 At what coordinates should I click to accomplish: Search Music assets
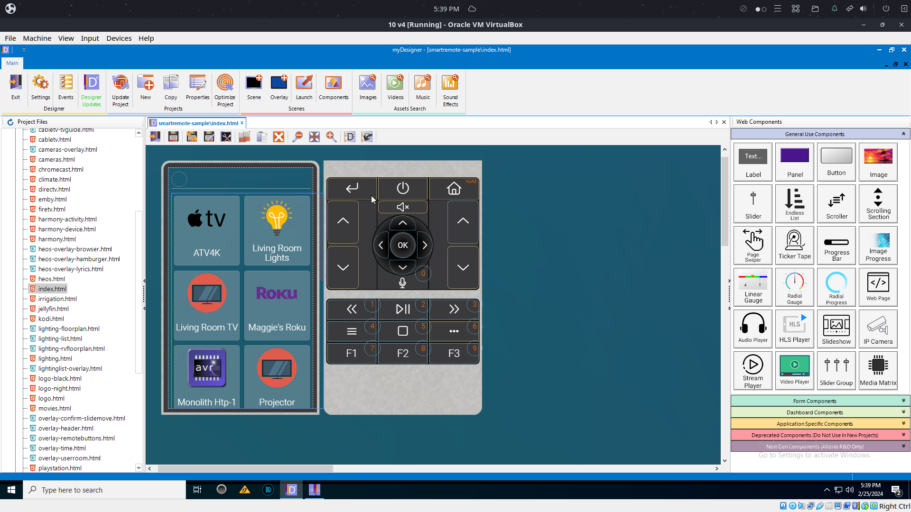click(423, 87)
